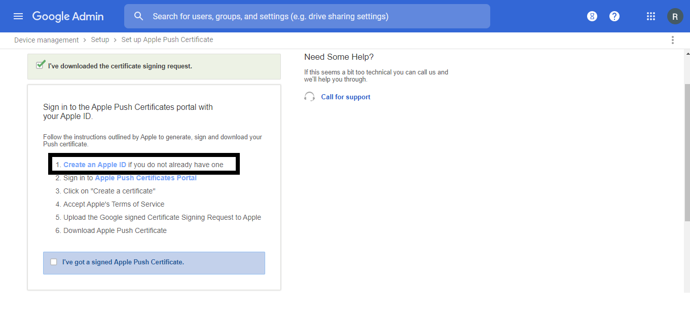This screenshot has height=316, width=690.
Task: Click the Google Admin logo
Action: [x=68, y=16]
